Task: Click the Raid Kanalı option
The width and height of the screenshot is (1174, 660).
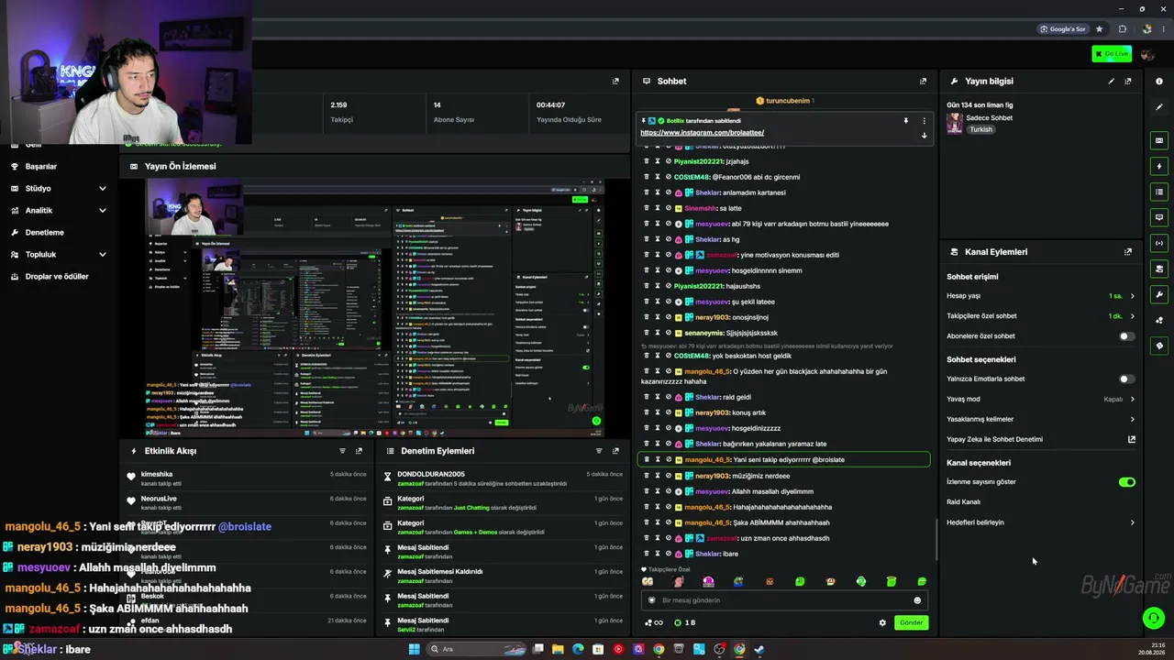Action: click(963, 502)
